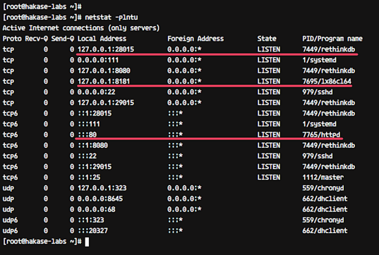The image size is (379, 255).
Task: Click the 7765/httpd program name
Action: [x=321, y=135]
